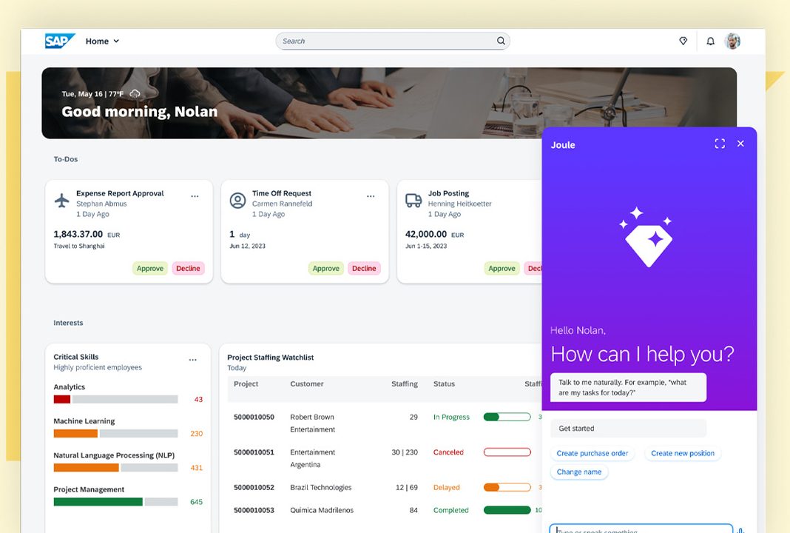Open Joule via the header diamond icon

click(x=683, y=41)
